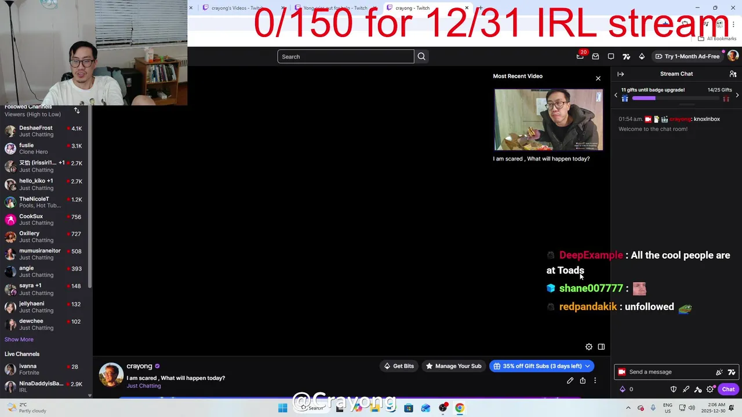The height and width of the screenshot is (417, 742).
Task: Click Get Bits button
Action: (399, 366)
